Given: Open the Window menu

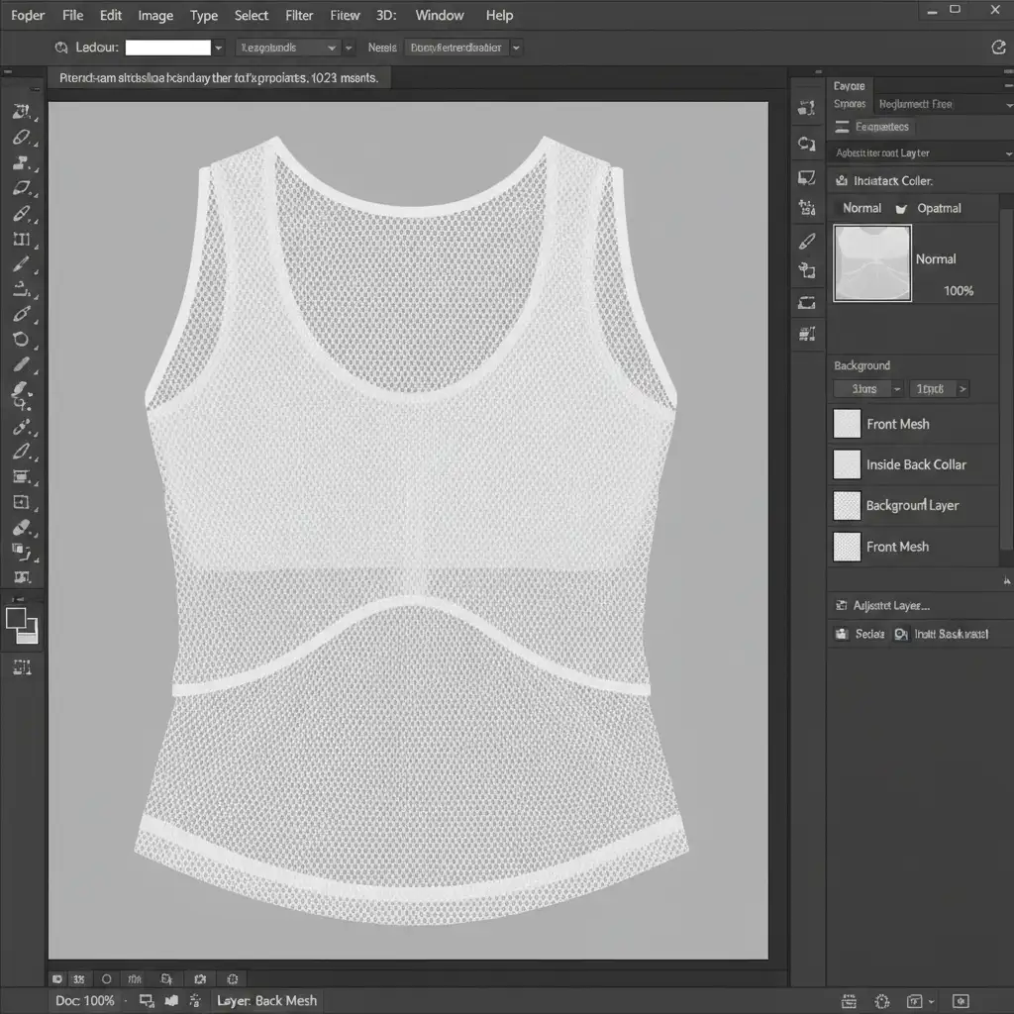Looking at the screenshot, I should coord(439,15).
